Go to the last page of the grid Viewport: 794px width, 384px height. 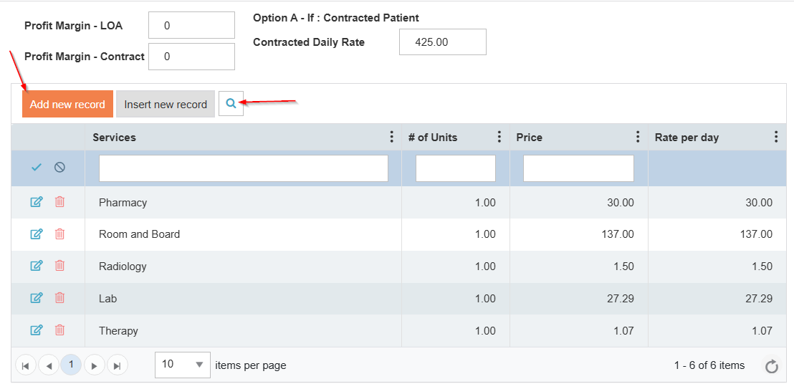(117, 365)
